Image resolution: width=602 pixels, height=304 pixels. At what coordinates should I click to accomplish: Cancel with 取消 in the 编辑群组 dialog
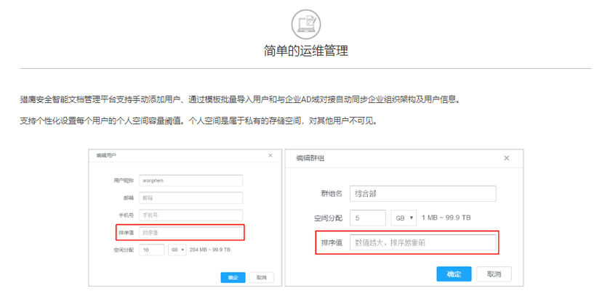click(x=494, y=274)
